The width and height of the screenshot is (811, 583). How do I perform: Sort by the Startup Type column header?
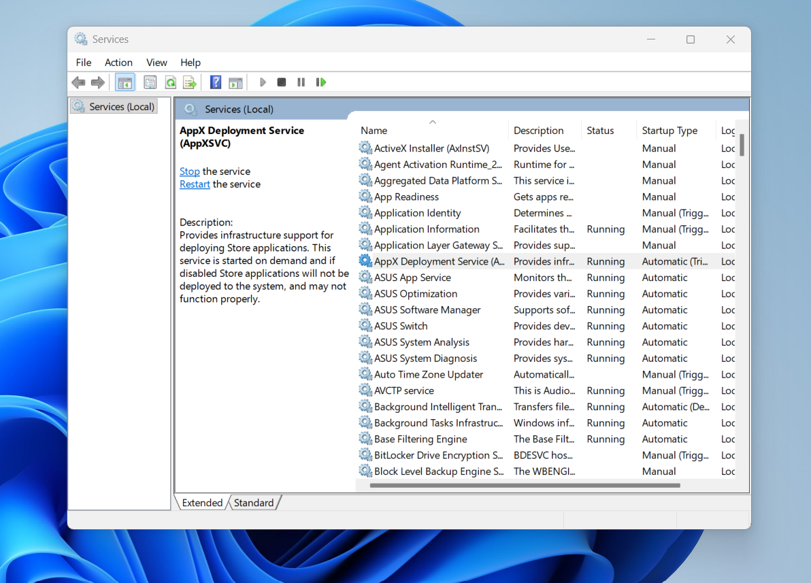(676, 131)
